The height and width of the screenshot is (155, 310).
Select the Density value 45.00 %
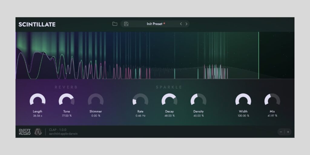click(x=199, y=116)
